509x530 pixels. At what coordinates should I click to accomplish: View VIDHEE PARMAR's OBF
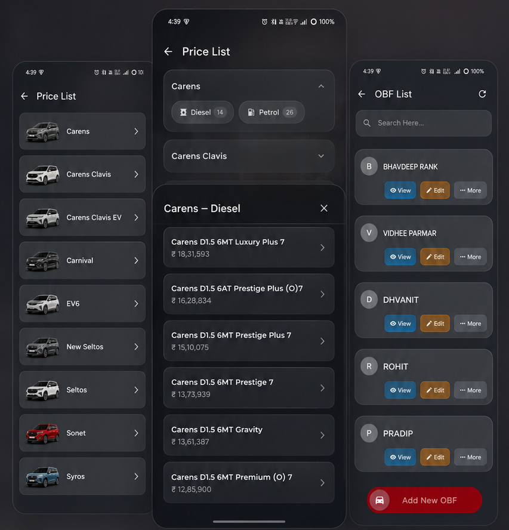coord(400,257)
